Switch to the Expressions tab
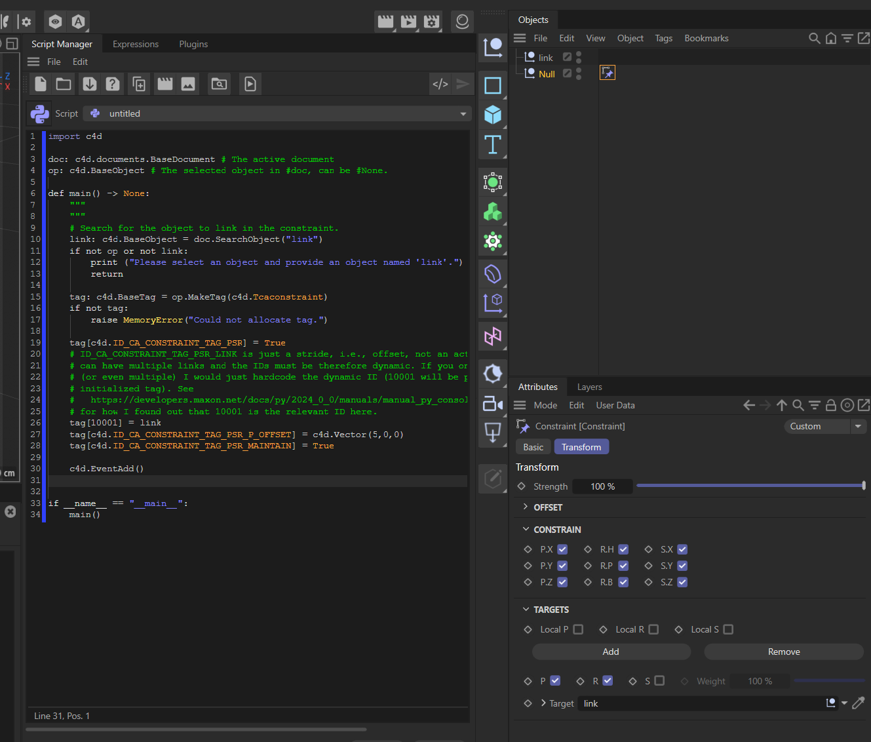871x742 pixels. (x=136, y=44)
